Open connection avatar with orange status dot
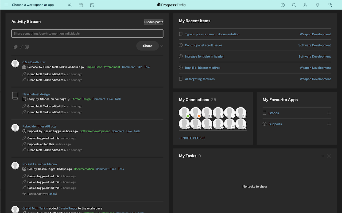The height and width of the screenshot is (213, 342). (196, 112)
